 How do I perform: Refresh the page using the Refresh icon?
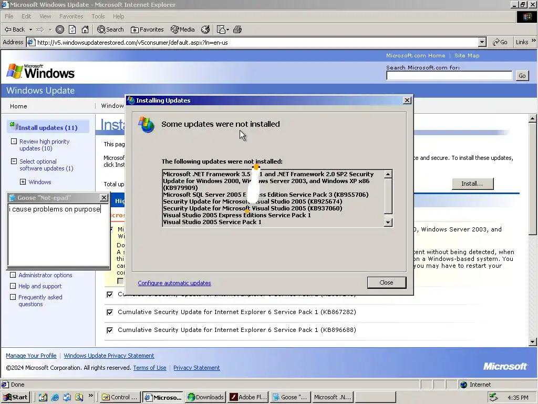click(x=72, y=29)
